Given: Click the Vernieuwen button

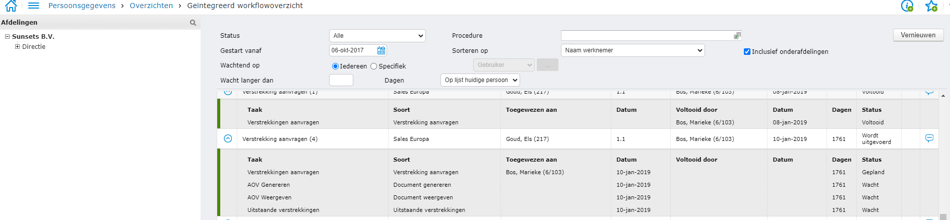Looking at the screenshot, I should click(x=918, y=35).
